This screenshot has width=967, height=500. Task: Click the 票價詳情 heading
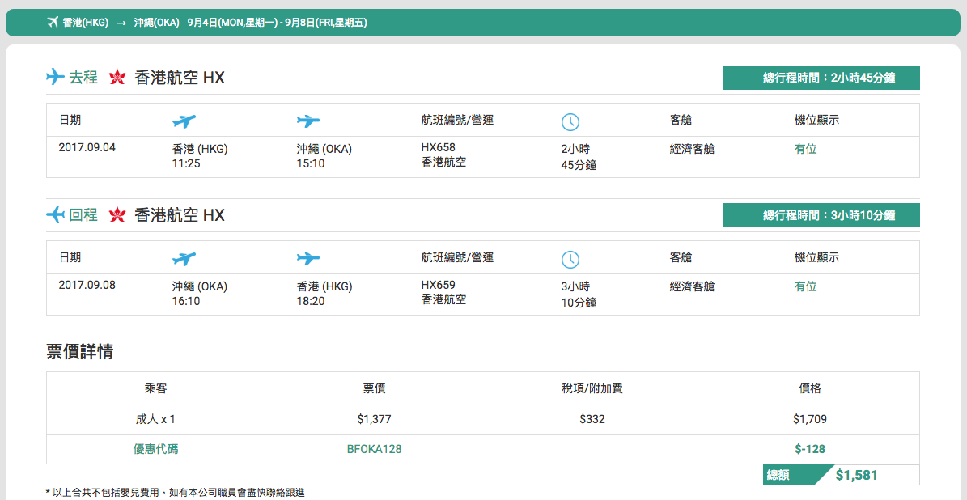[79, 352]
